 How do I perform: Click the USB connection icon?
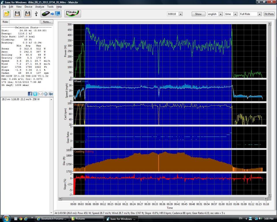36,14
